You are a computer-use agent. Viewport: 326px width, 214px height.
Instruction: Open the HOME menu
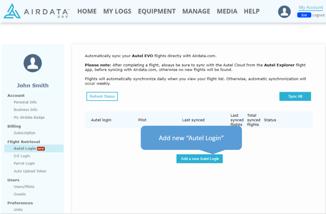[87, 11]
